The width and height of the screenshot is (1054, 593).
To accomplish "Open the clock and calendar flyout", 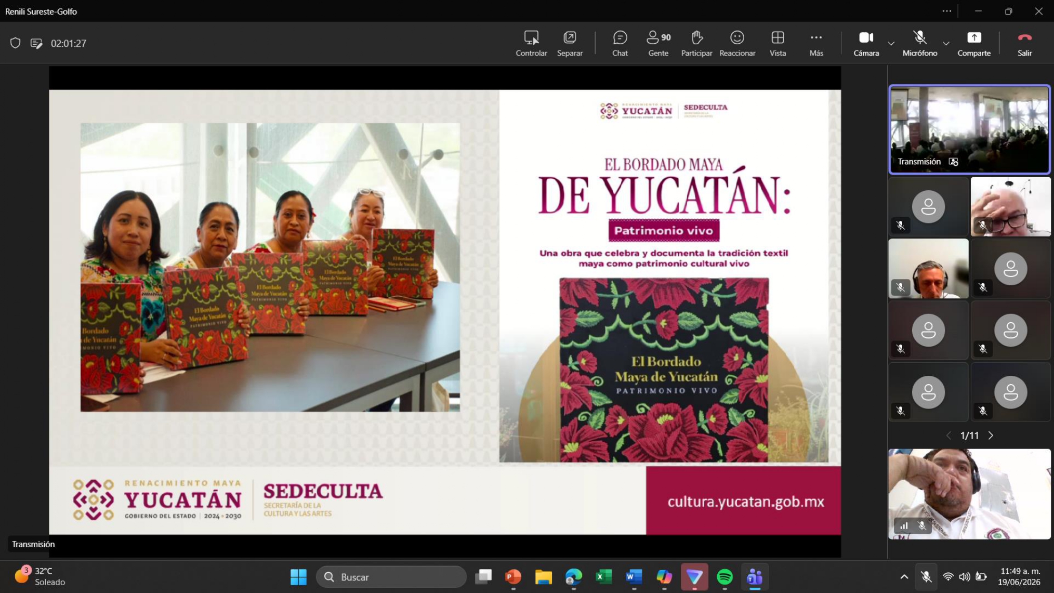I will pyautogui.click(x=1020, y=577).
